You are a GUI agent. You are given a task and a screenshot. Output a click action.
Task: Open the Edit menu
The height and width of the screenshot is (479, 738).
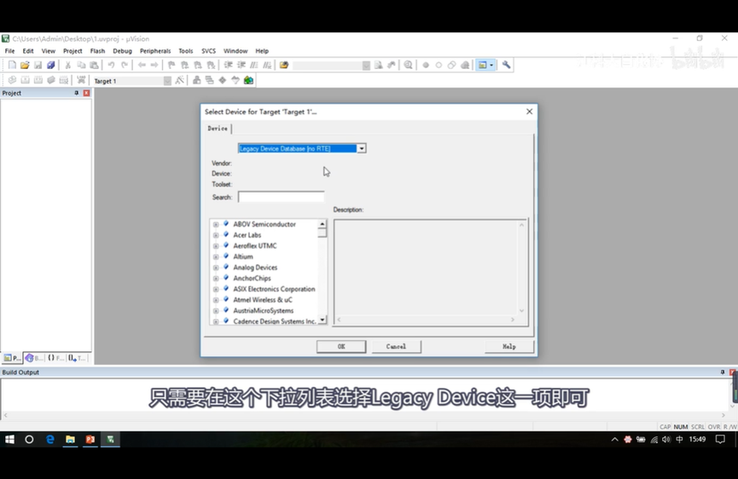coord(28,51)
